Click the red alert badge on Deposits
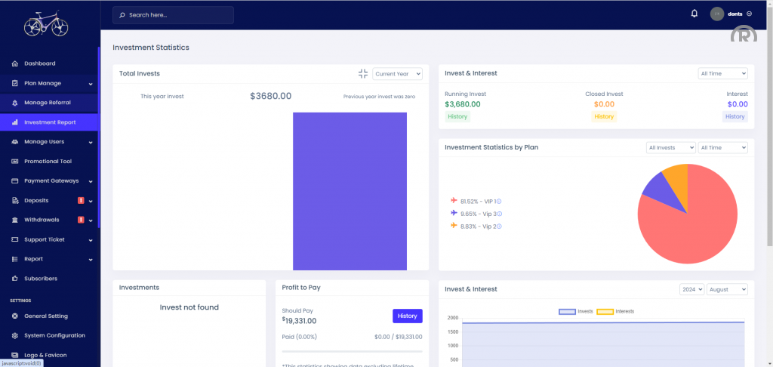The image size is (773, 367). 81,200
